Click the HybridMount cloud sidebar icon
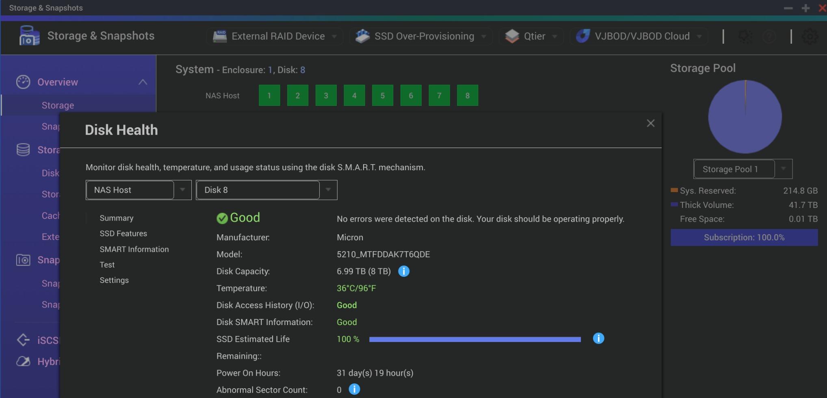This screenshot has width=827, height=398. coord(23,361)
